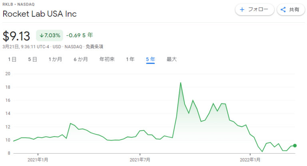
Task: Click the 共有 share button
Action: (x=291, y=10)
